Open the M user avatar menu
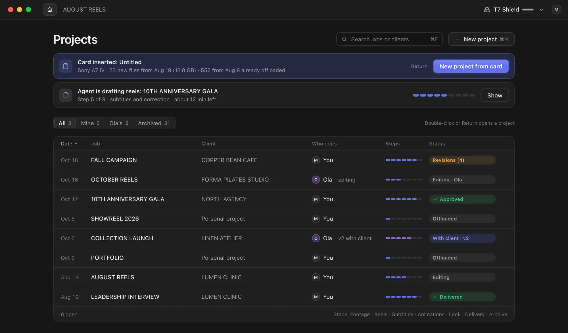The width and height of the screenshot is (568, 333). click(556, 10)
